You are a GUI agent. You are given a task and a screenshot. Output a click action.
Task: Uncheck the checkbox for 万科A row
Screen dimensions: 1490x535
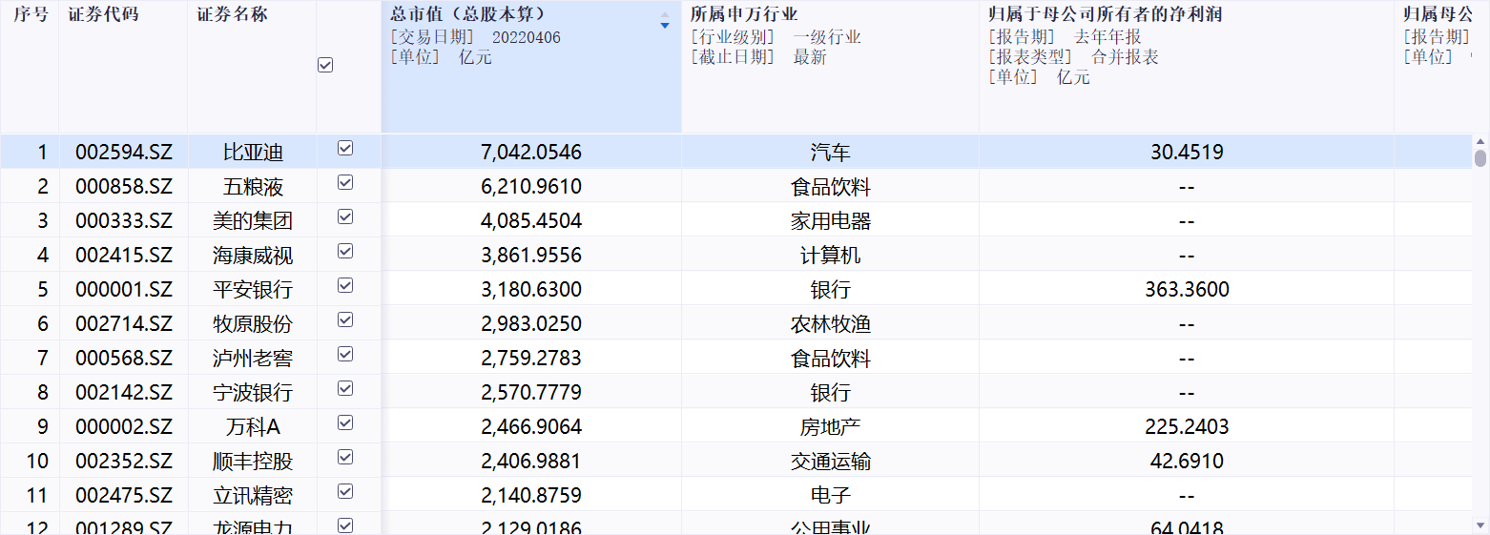(345, 422)
